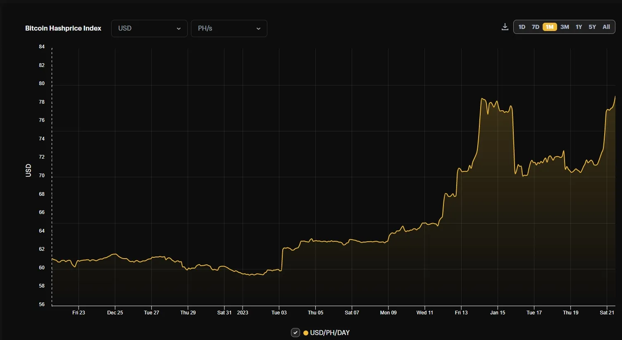Click the USD/PH/DAY legend label

point(330,333)
